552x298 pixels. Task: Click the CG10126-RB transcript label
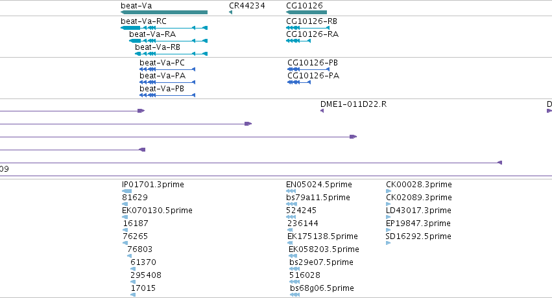tap(311, 21)
